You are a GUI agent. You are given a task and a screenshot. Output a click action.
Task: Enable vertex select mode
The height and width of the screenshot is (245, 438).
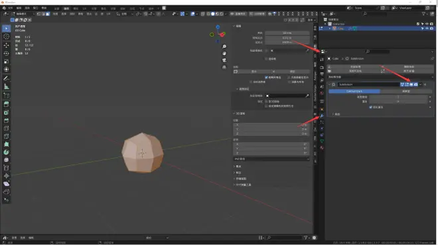(39, 14)
